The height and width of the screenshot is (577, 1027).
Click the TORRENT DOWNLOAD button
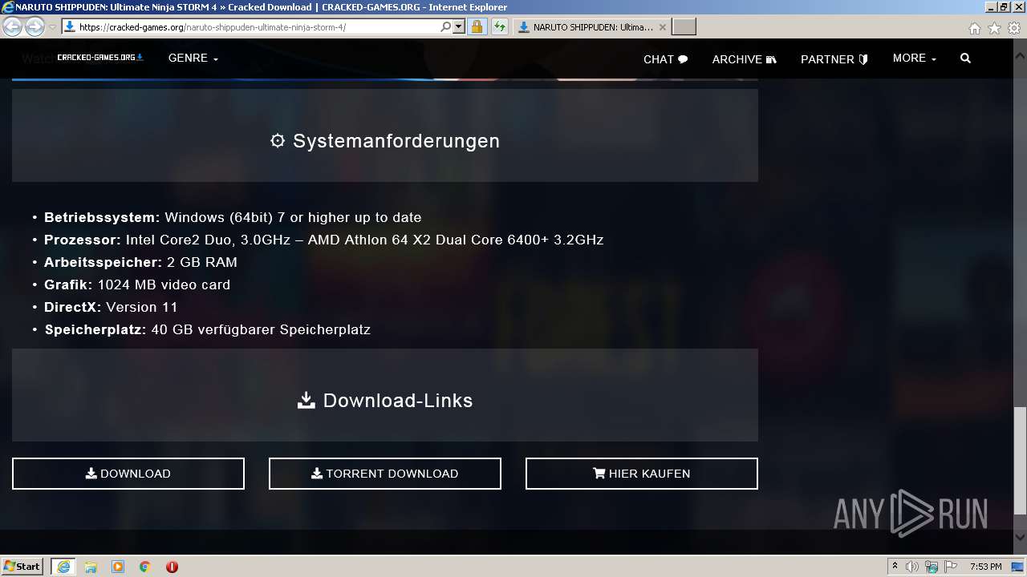pos(385,474)
